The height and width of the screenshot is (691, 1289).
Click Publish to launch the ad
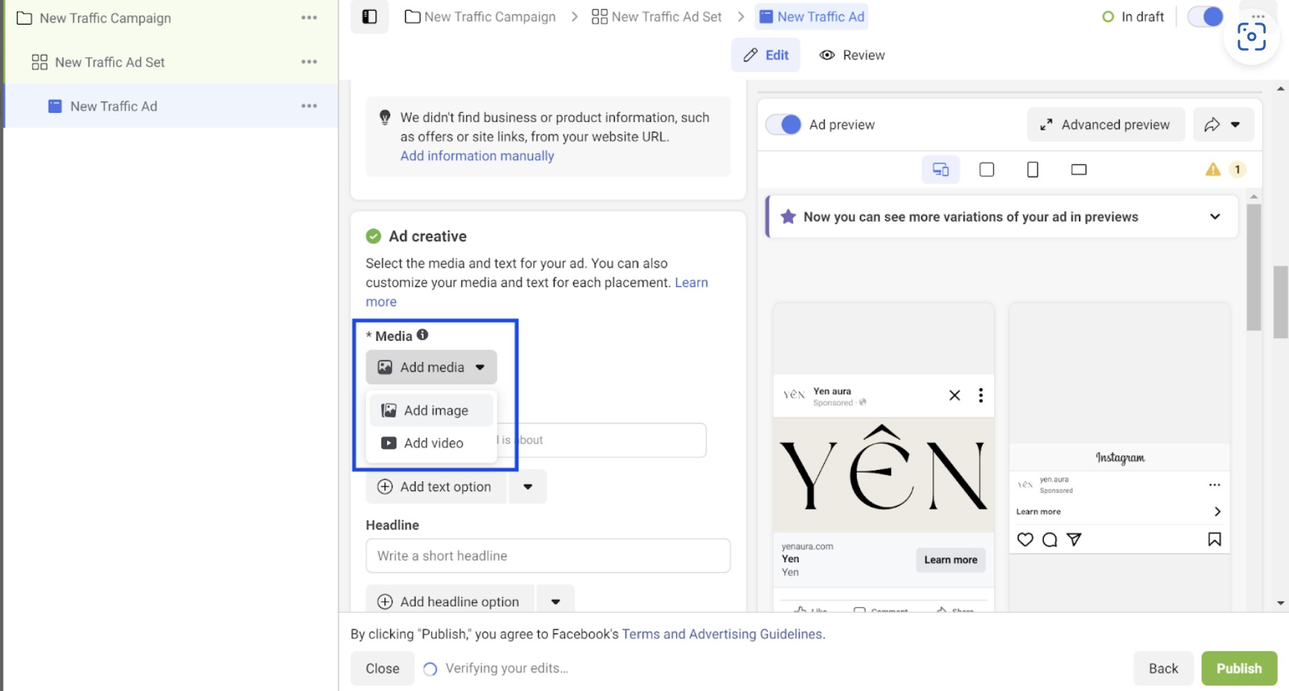(x=1239, y=668)
